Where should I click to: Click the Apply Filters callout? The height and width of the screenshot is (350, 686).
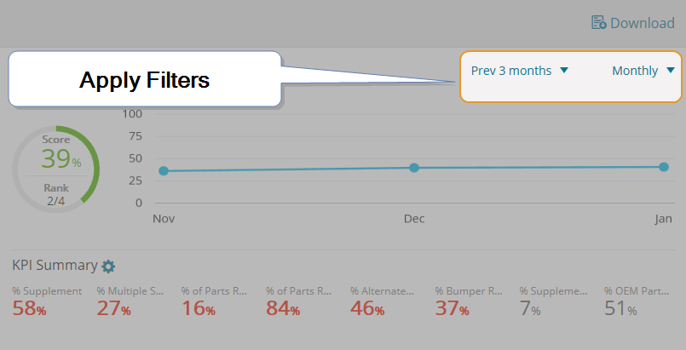pyautogui.click(x=145, y=80)
